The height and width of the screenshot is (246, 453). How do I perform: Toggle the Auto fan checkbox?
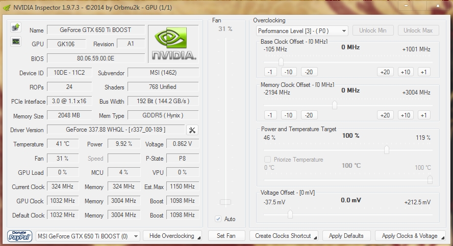point(218,219)
